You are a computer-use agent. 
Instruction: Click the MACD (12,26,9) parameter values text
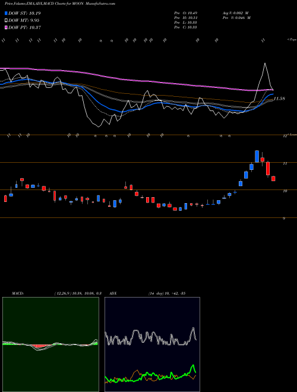(x=78, y=293)
